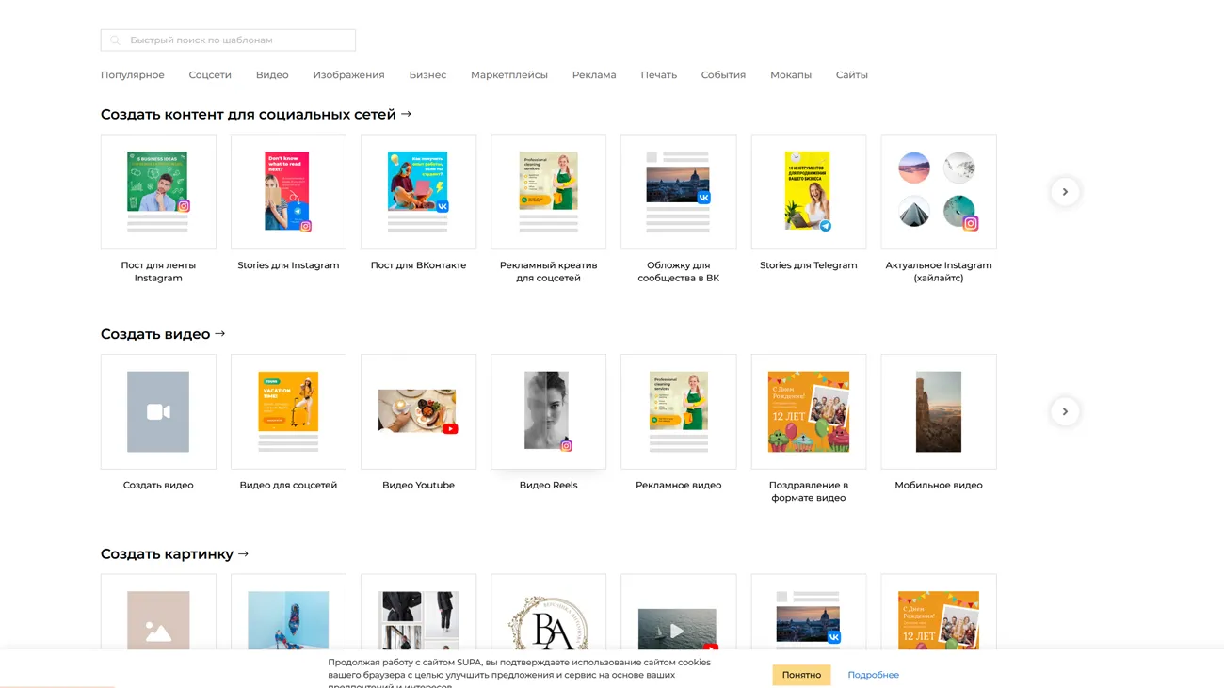
Task: Switch to the Маркетплейсы category
Action: point(508,75)
